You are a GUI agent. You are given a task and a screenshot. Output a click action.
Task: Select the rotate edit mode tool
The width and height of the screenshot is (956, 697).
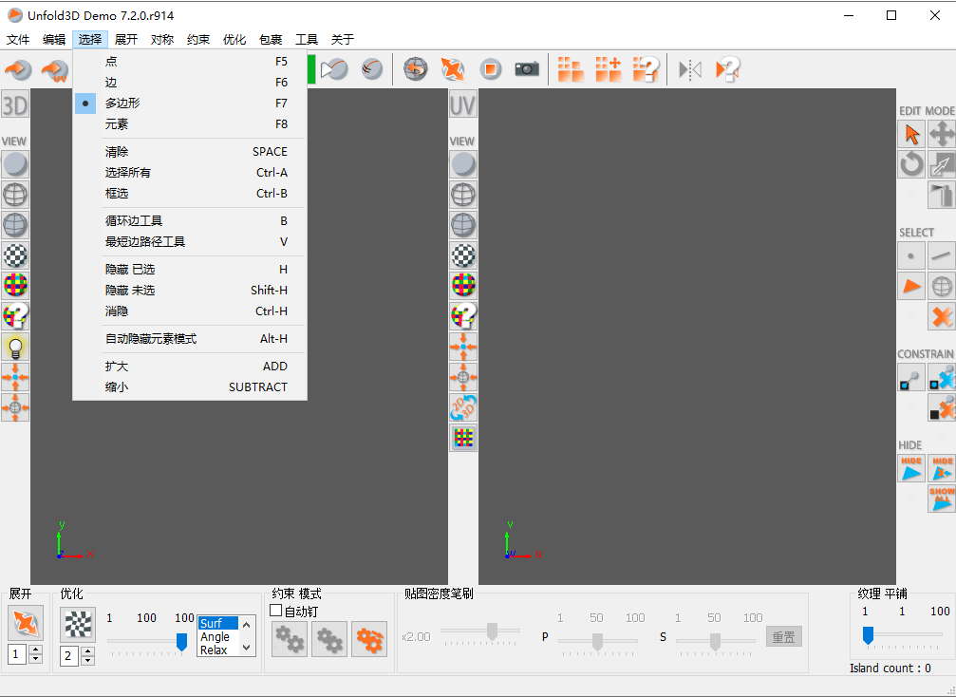[x=911, y=164]
